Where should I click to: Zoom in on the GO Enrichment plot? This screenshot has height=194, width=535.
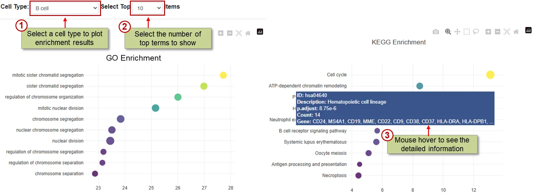pyautogui.click(x=221, y=33)
